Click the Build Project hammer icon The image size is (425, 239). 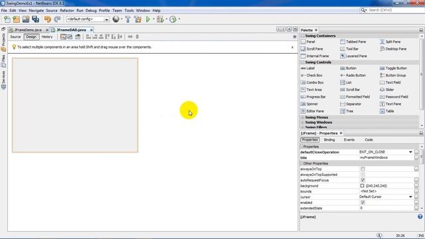pos(127,19)
